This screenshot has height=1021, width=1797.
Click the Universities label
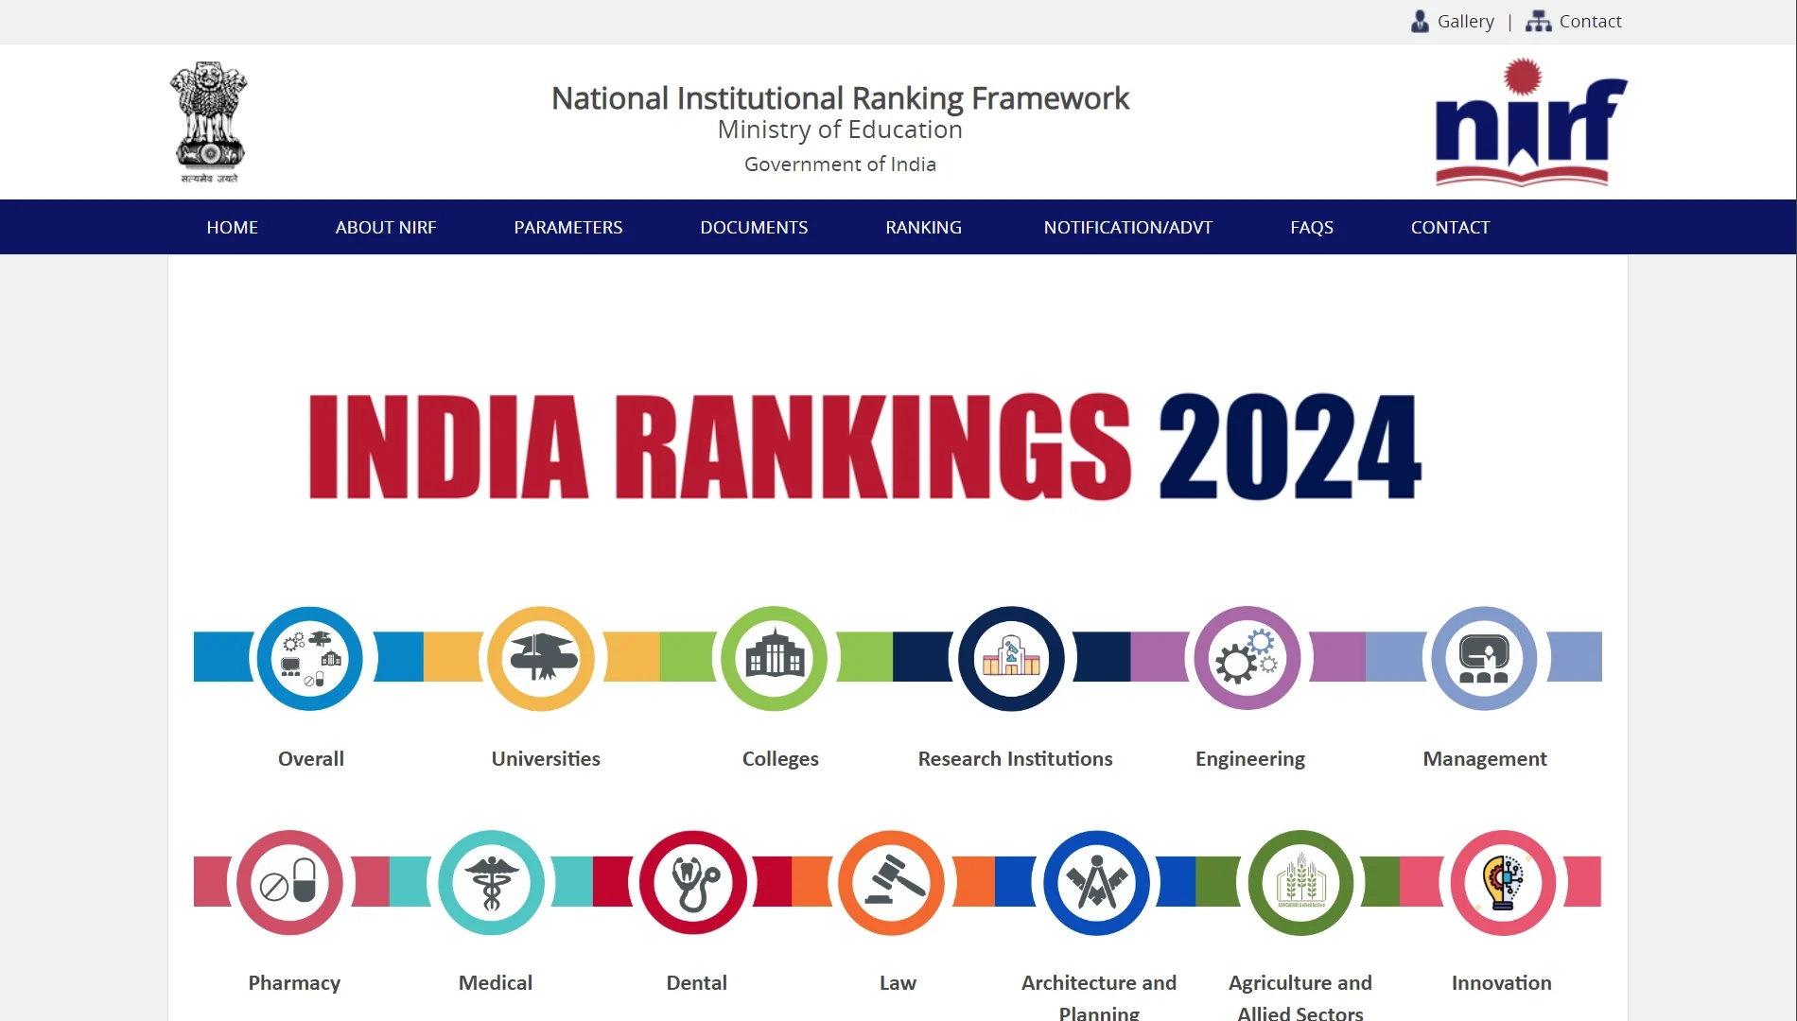click(x=546, y=758)
